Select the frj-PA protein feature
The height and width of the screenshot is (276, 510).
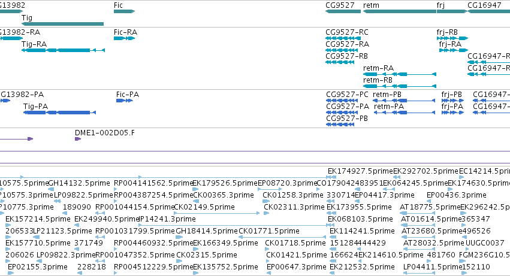click(452, 113)
